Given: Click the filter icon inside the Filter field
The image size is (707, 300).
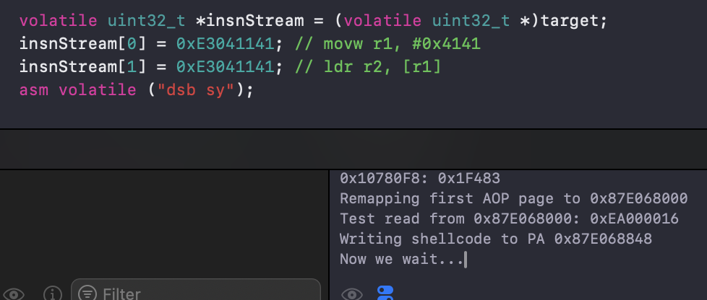Looking at the screenshot, I should pos(87,294).
